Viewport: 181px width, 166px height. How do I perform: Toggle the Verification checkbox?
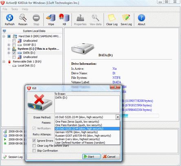pos(34,128)
